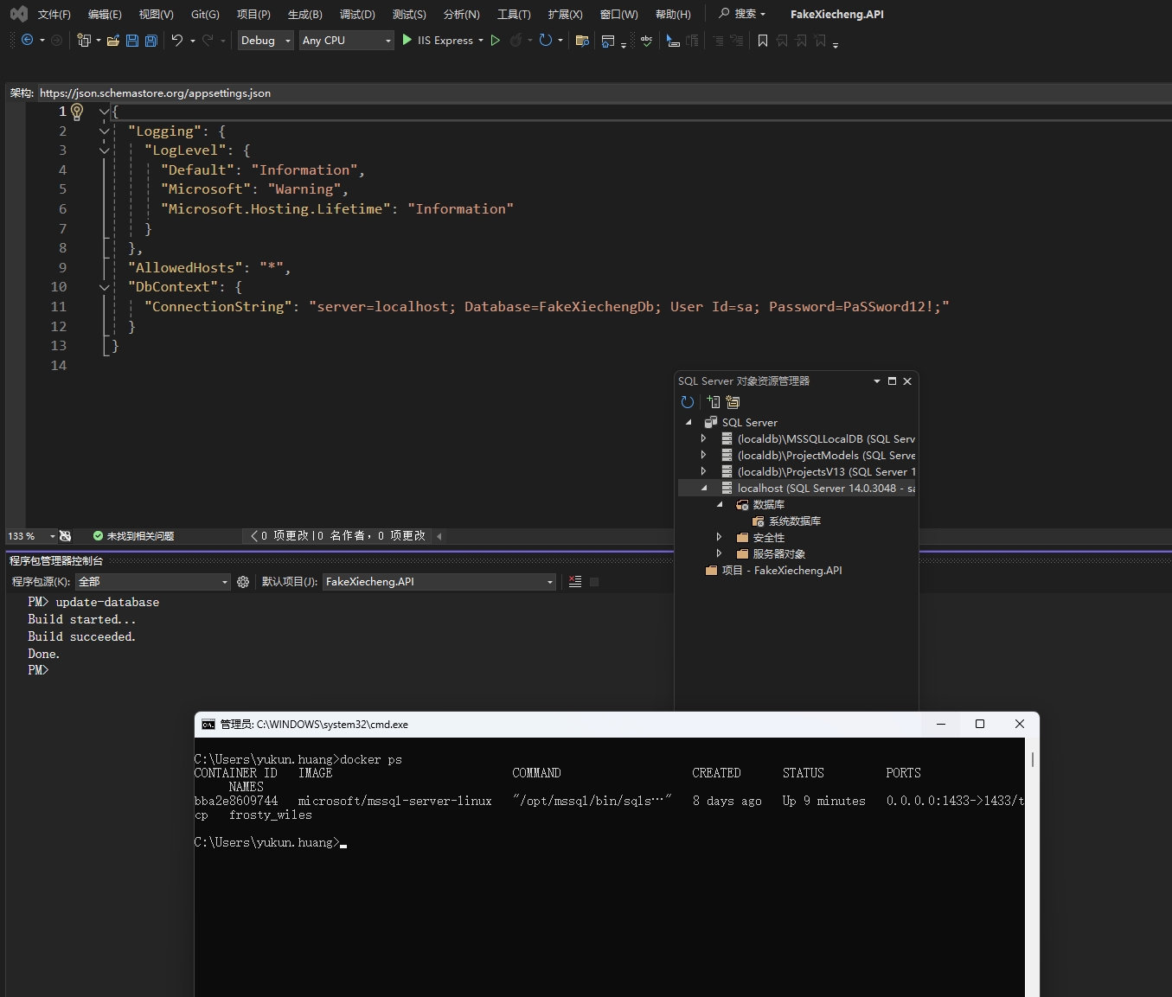This screenshot has width=1172, height=997.
Task: Open the 扩展(X) menu
Action: point(565,15)
